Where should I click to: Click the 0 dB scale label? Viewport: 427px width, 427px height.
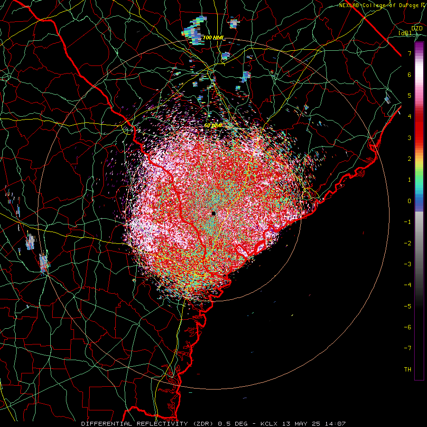(x=409, y=201)
